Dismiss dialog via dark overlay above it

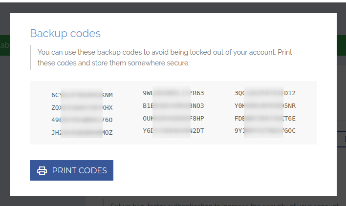pyautogui.click(x=173, y=6)
